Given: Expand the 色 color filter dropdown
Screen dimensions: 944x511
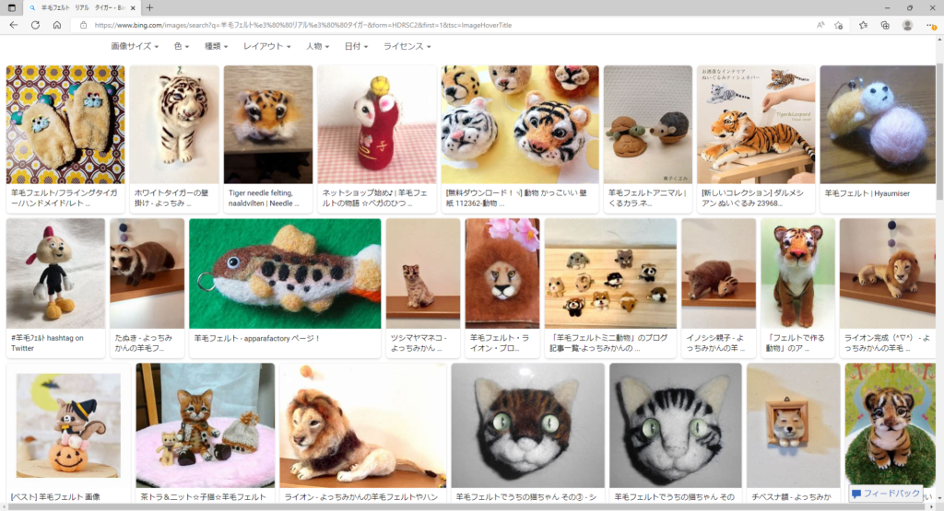Looking at the screenshot, I should (x=182, y=46).
